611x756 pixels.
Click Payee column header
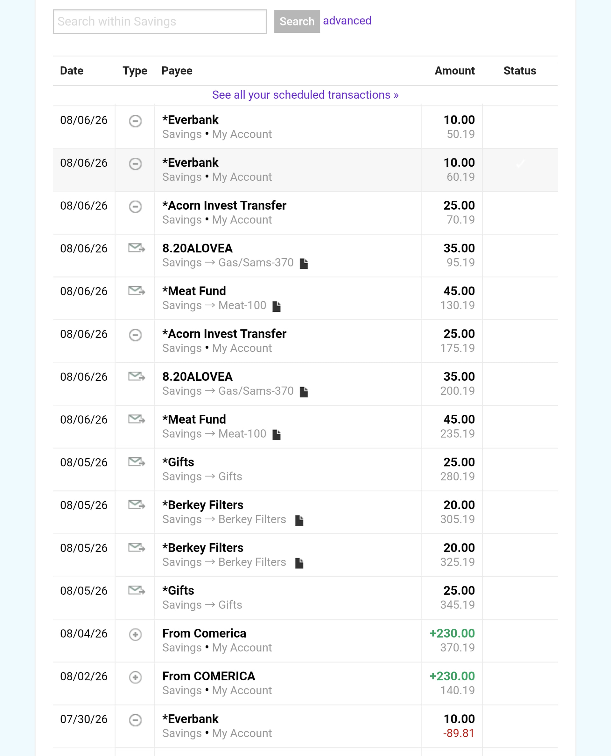click(x=177, y=71)
